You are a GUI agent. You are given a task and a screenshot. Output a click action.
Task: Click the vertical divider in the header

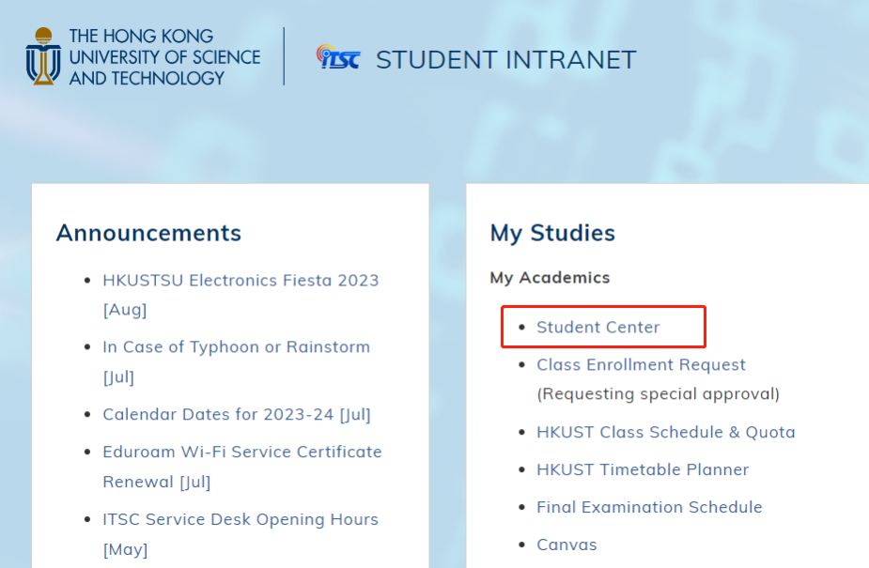[x=284, y=56]
